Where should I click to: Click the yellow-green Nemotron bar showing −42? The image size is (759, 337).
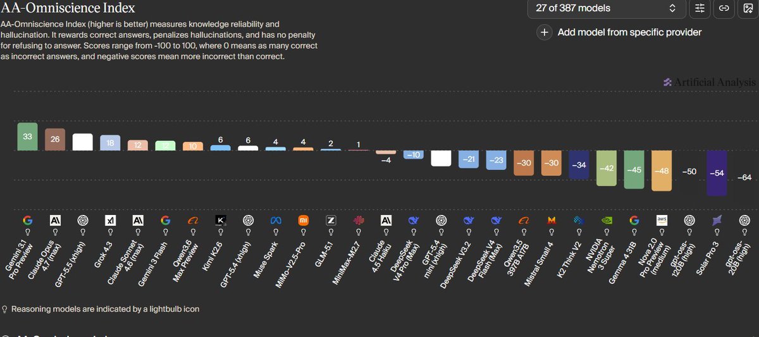607,168
